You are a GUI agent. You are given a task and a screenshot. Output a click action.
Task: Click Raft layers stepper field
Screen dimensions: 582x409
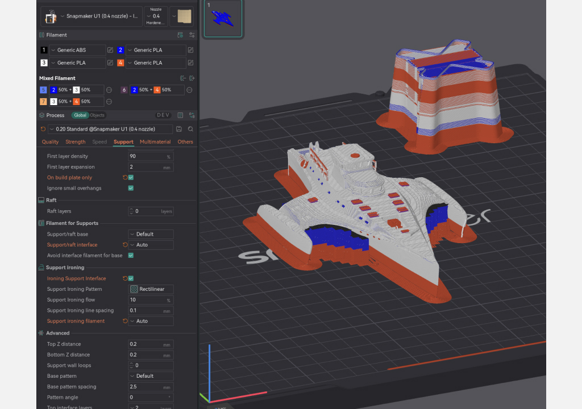[151, 211]
